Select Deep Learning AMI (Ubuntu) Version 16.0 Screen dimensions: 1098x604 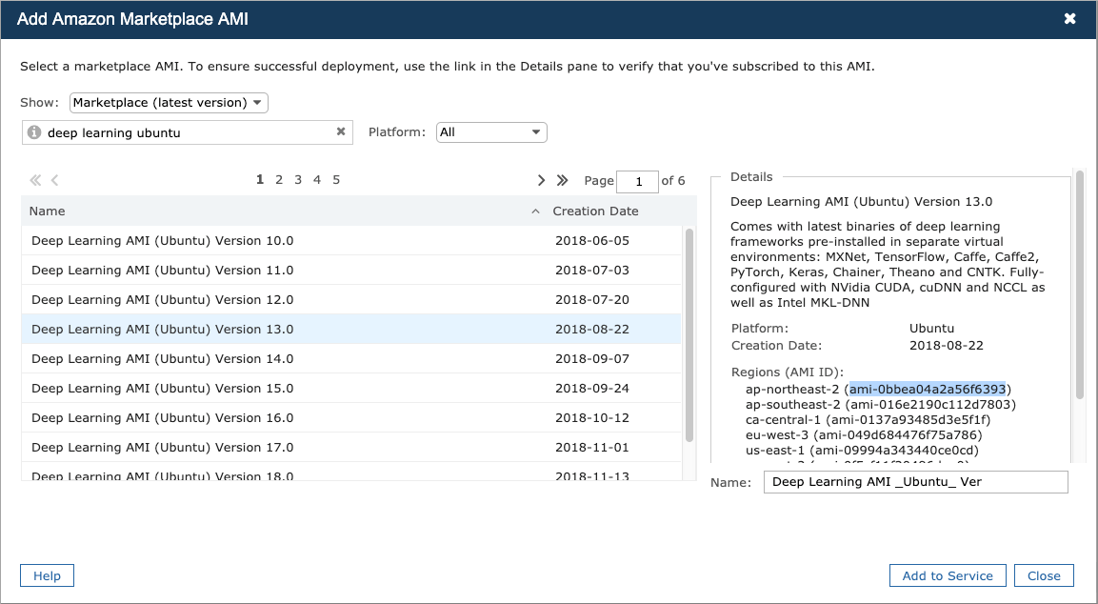pos(350,417)
